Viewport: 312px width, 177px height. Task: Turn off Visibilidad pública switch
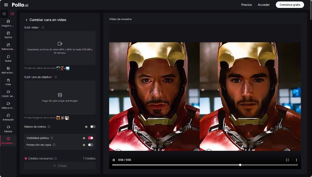coord(90,138)
